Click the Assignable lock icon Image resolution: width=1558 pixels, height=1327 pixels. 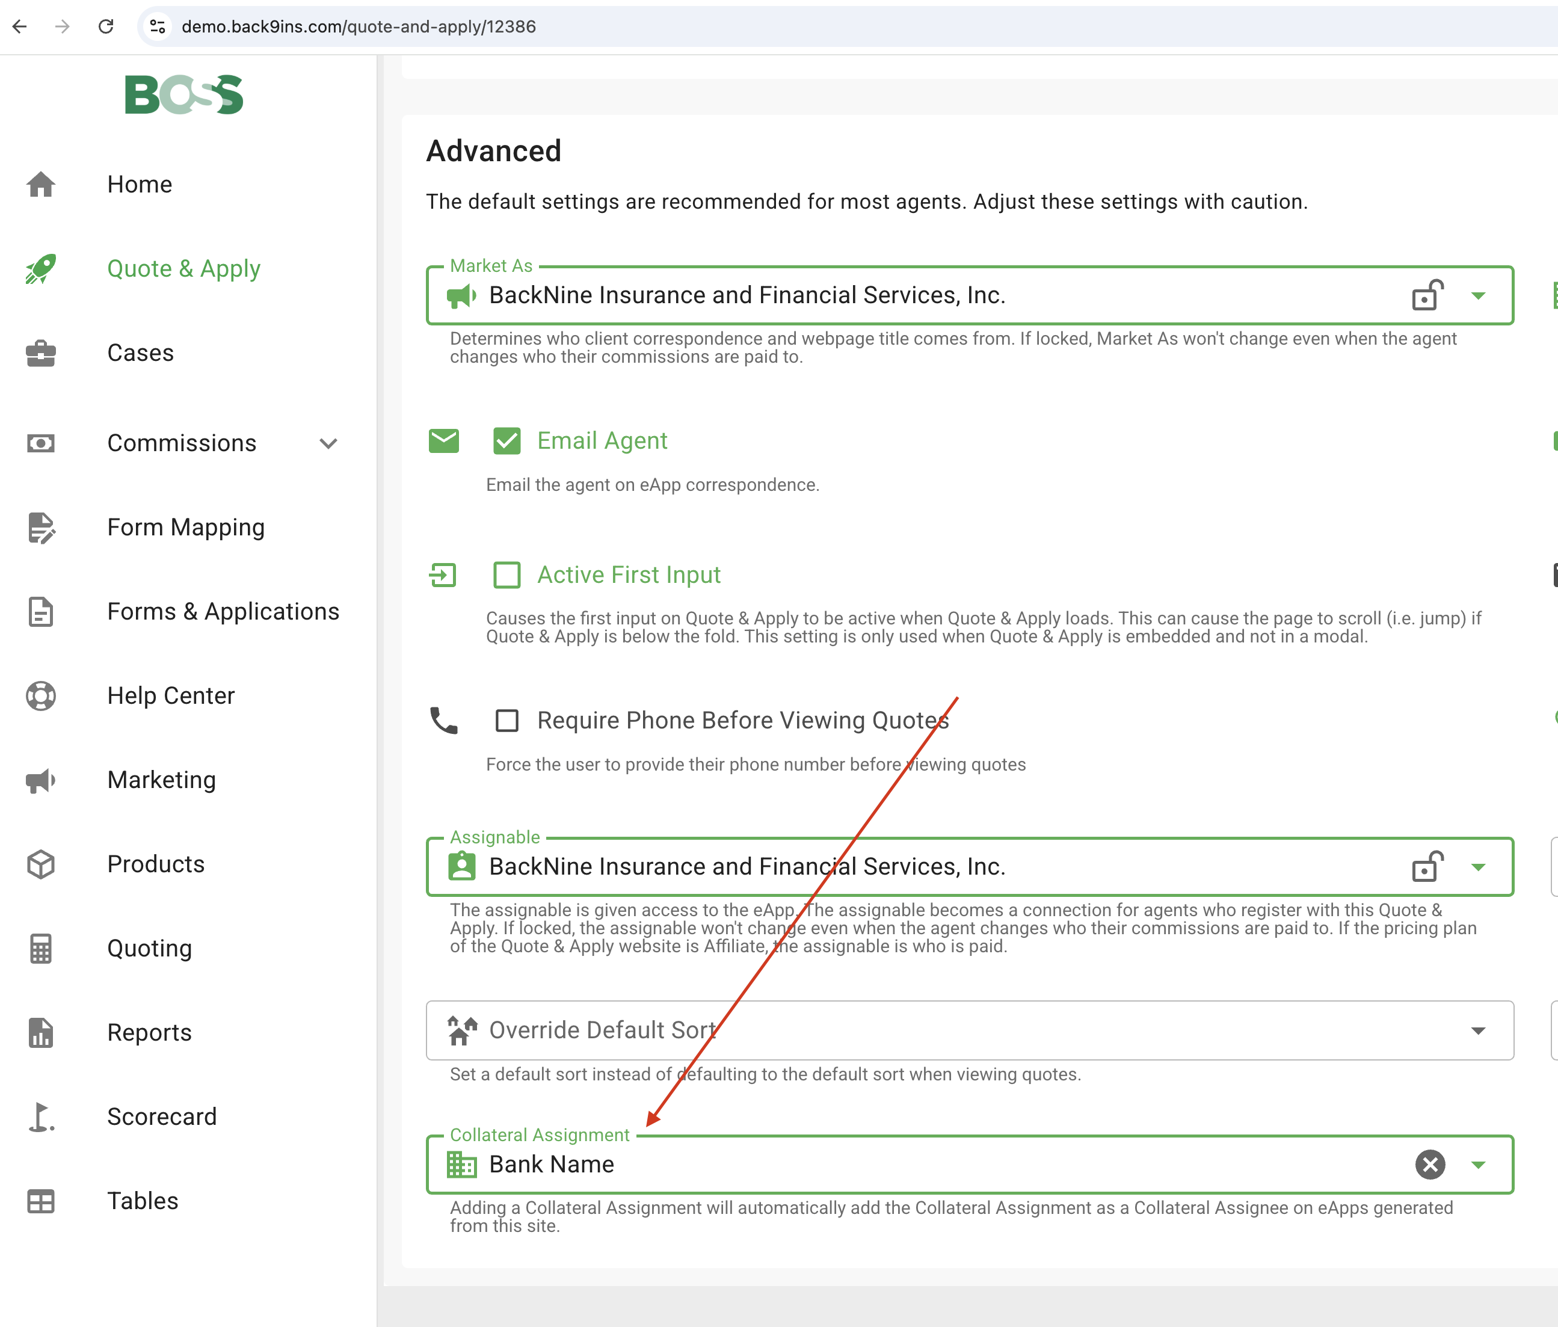pyautogui.click(x=1426, y=867)
